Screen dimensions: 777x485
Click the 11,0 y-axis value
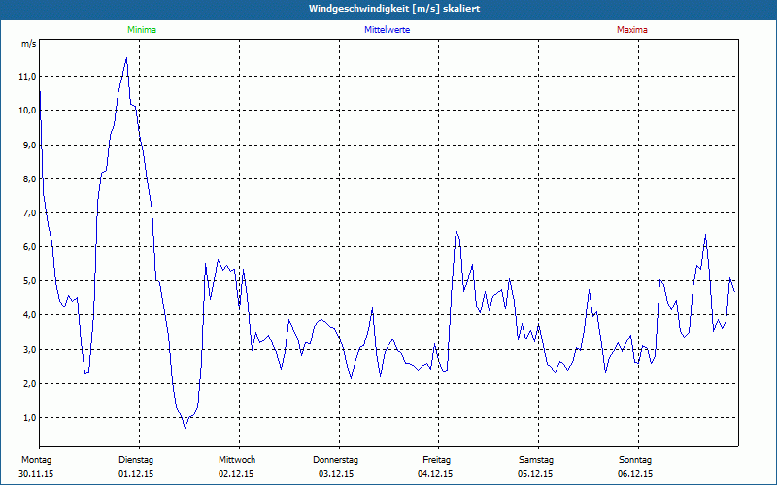(27, 77)
